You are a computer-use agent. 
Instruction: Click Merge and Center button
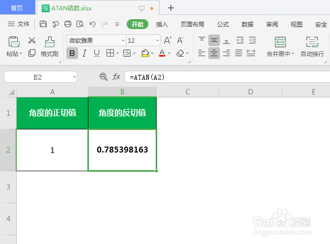[280, 47]
